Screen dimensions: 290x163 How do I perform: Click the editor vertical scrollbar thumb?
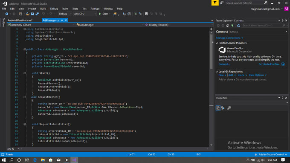click(x=211, y=52)
